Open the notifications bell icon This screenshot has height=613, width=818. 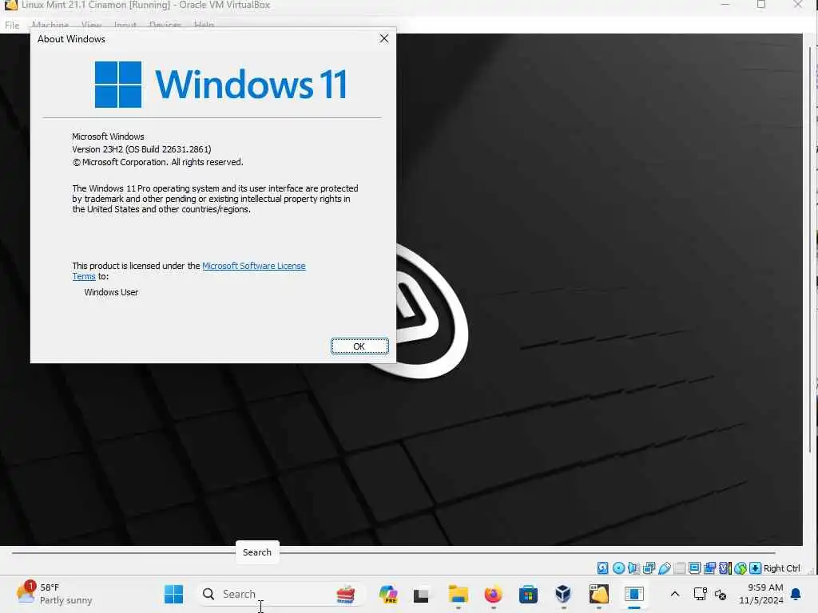(796, 594)
